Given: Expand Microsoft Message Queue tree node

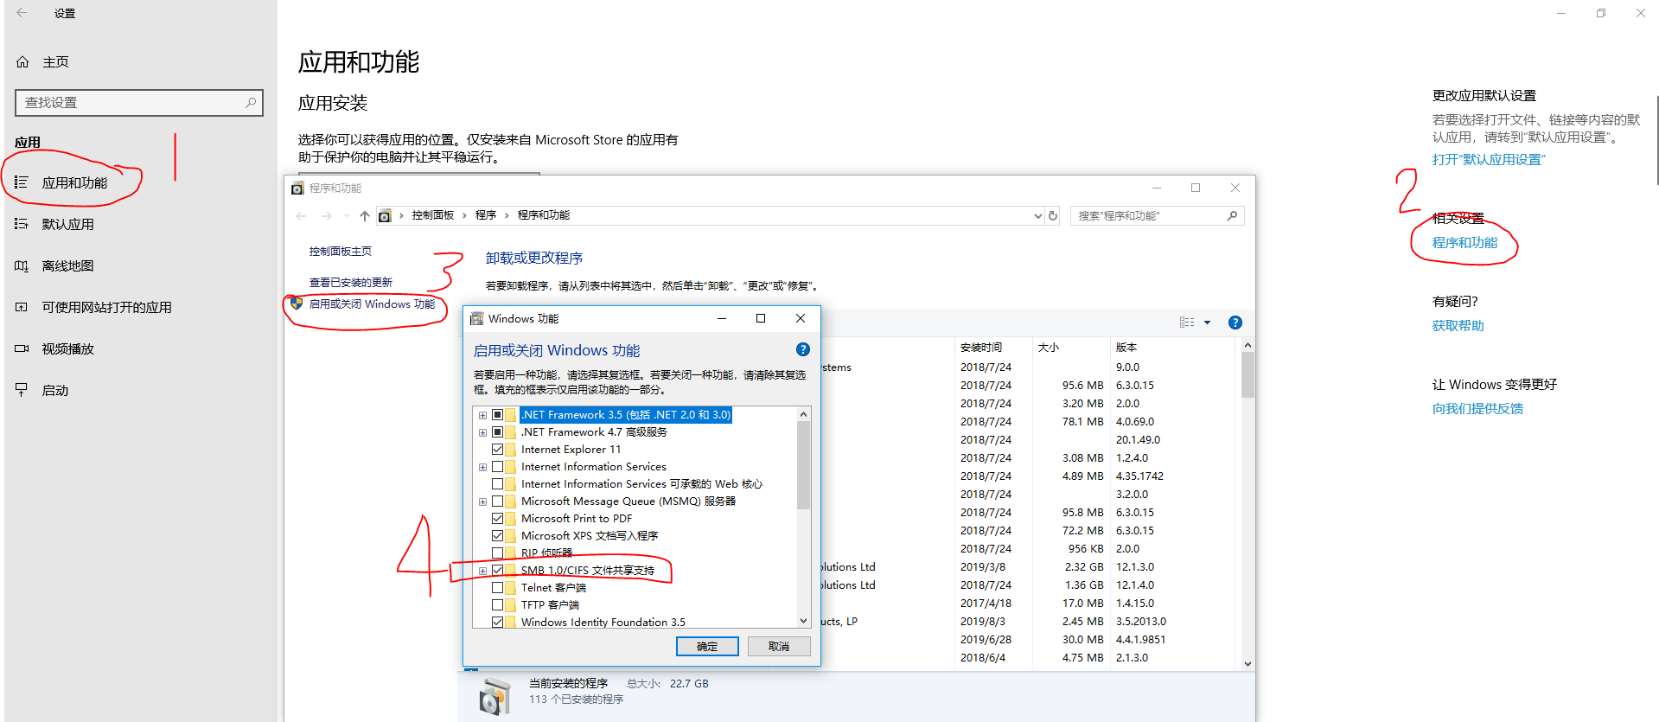Looking at the screenshot, I should [x=482, y=502].
